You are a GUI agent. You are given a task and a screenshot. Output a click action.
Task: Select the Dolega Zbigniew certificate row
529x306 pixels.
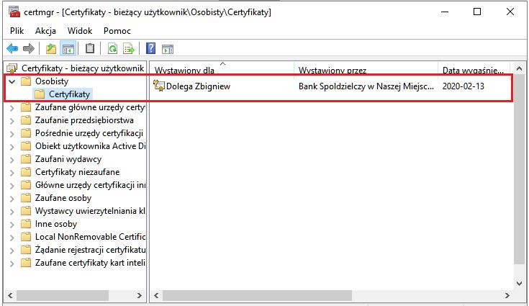point(332,86)
